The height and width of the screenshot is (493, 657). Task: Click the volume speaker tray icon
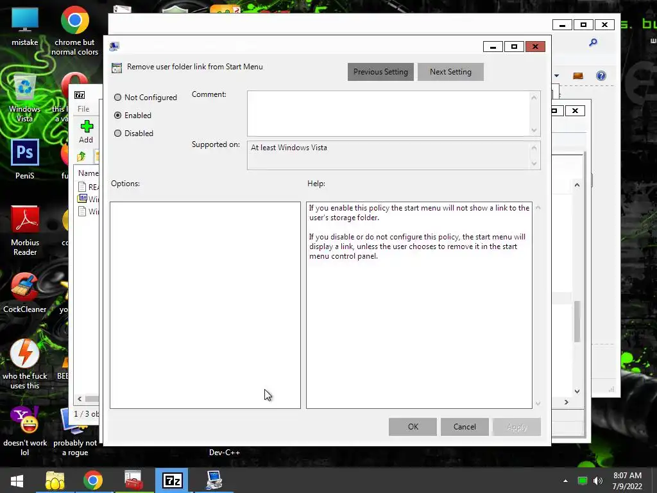click(598, 481)
